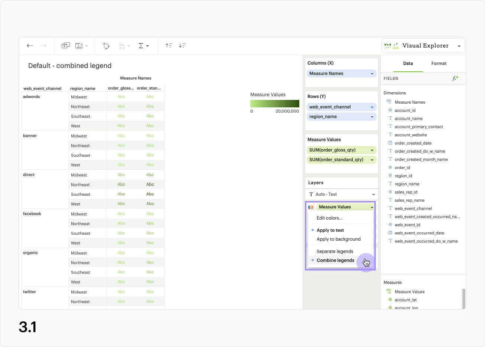Open the sigma totals dropdown arrow
Viewport: 485px width, 347px height.
(x=147, y=46)
